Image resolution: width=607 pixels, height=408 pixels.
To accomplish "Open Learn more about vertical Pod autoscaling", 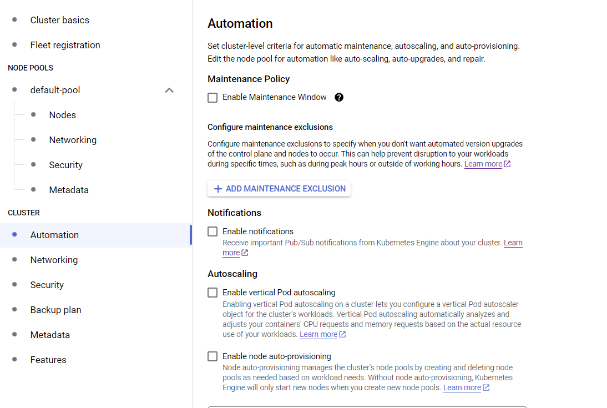I will click(318, 334).
